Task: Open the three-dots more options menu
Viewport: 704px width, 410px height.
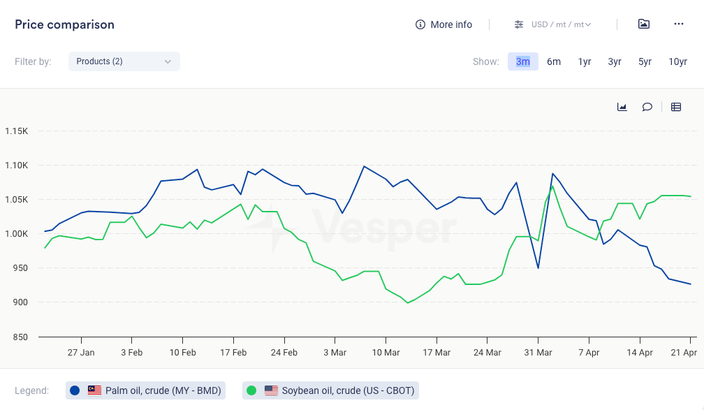Action: click(679, 24)
